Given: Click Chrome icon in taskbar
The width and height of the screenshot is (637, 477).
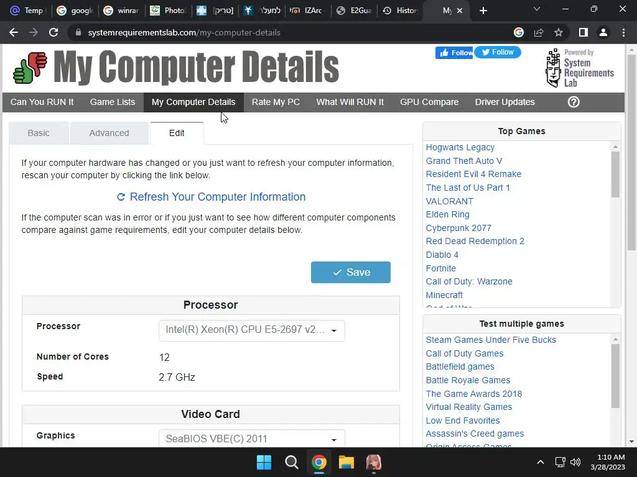Looking at the screenshot, I should (319, 462).
